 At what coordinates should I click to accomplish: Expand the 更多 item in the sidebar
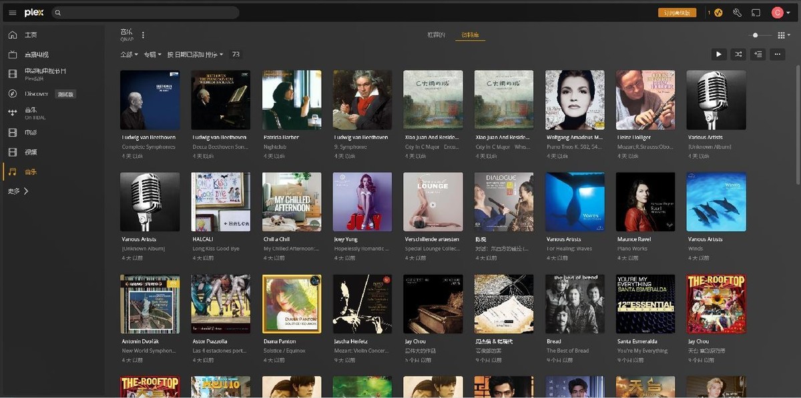(18, 191)
